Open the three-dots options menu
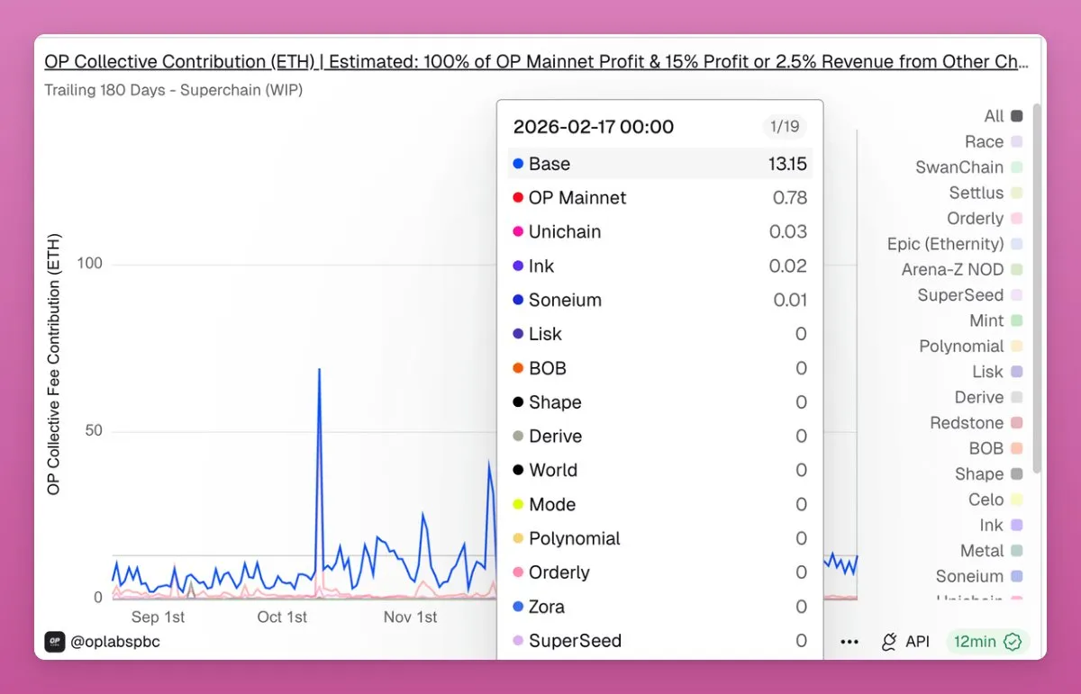1081x694 pixels. [849, 642]
